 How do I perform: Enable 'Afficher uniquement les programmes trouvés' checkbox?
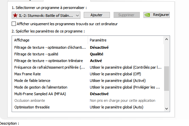point(14,24)
